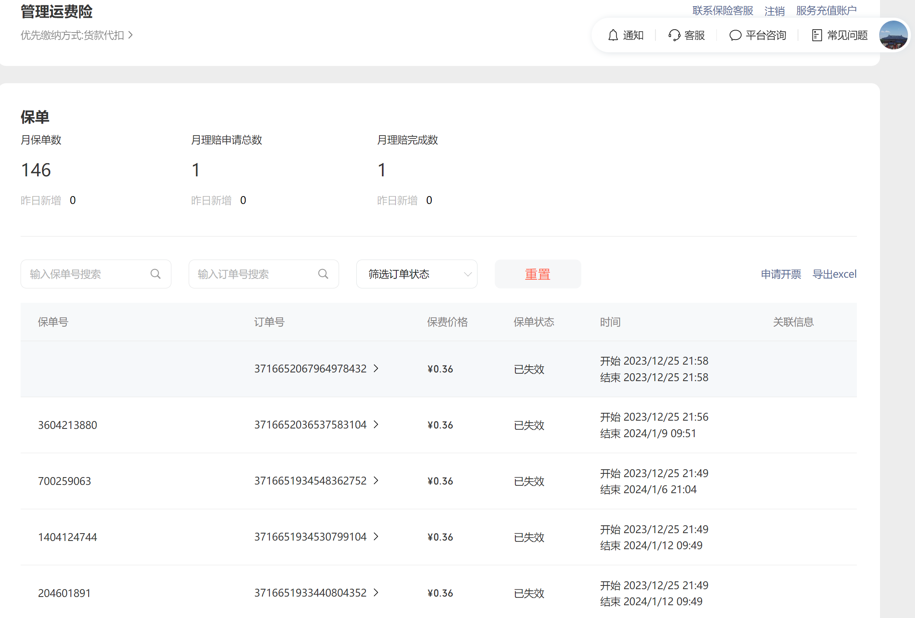Click search icon in order number field
Screen dimensions: 915x618
click(323, 274)
